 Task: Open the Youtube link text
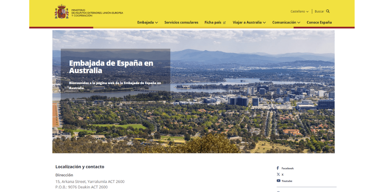(287, 181)
